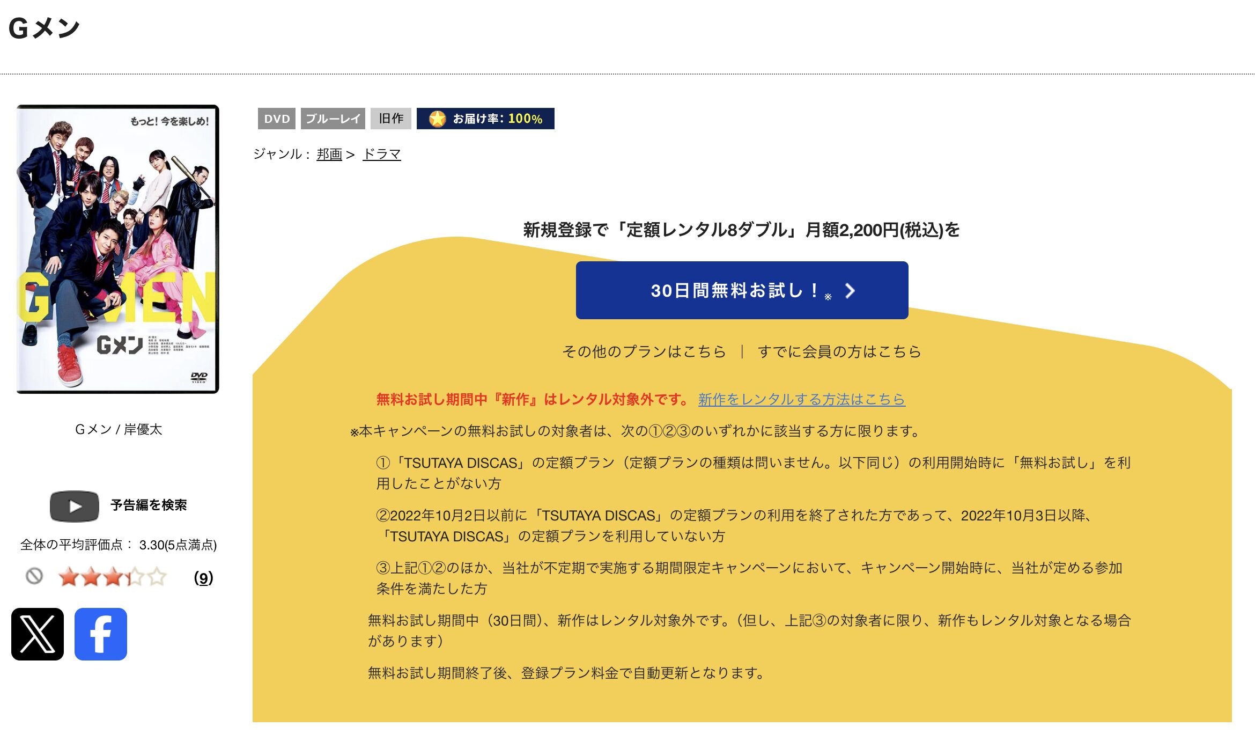This screenshot has height=734, width=1255.
Task: Click the red 無料お試し期間中『新作』 notice
Action: [533, 399]
